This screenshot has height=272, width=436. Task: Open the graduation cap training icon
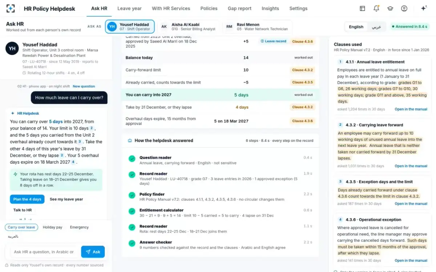click(390, 8)
